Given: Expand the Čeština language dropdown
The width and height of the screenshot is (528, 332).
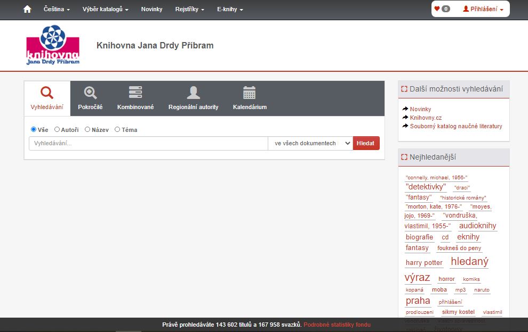Looking at the screenshot, I should [x=57, y=9].
